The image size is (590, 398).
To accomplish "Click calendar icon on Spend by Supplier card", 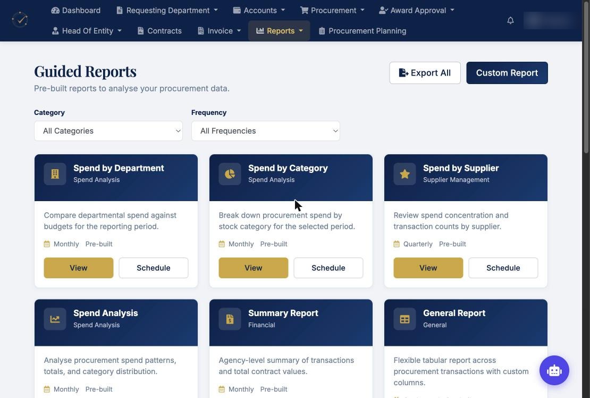I will tap(397, 244).
